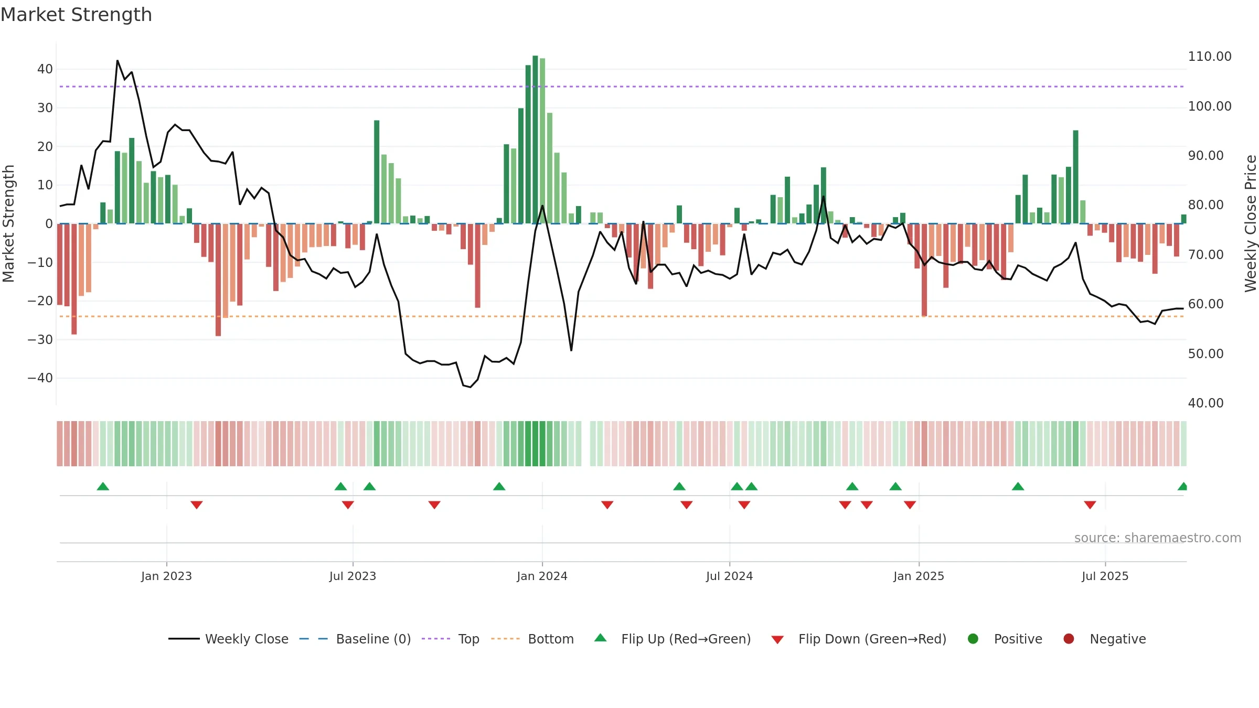This screenshot has height=708, width=1259.
Task: Click the Weekly Close Price axis title
Action: 1250,223
